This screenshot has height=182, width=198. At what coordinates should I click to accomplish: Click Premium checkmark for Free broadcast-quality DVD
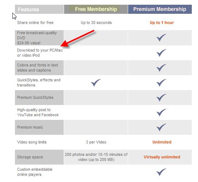tap(161, 37)
